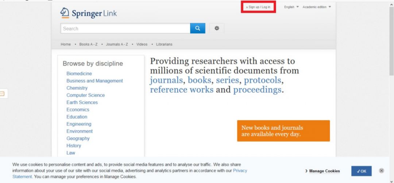Open the Librarians navigation item

click(x=164, y=44)
